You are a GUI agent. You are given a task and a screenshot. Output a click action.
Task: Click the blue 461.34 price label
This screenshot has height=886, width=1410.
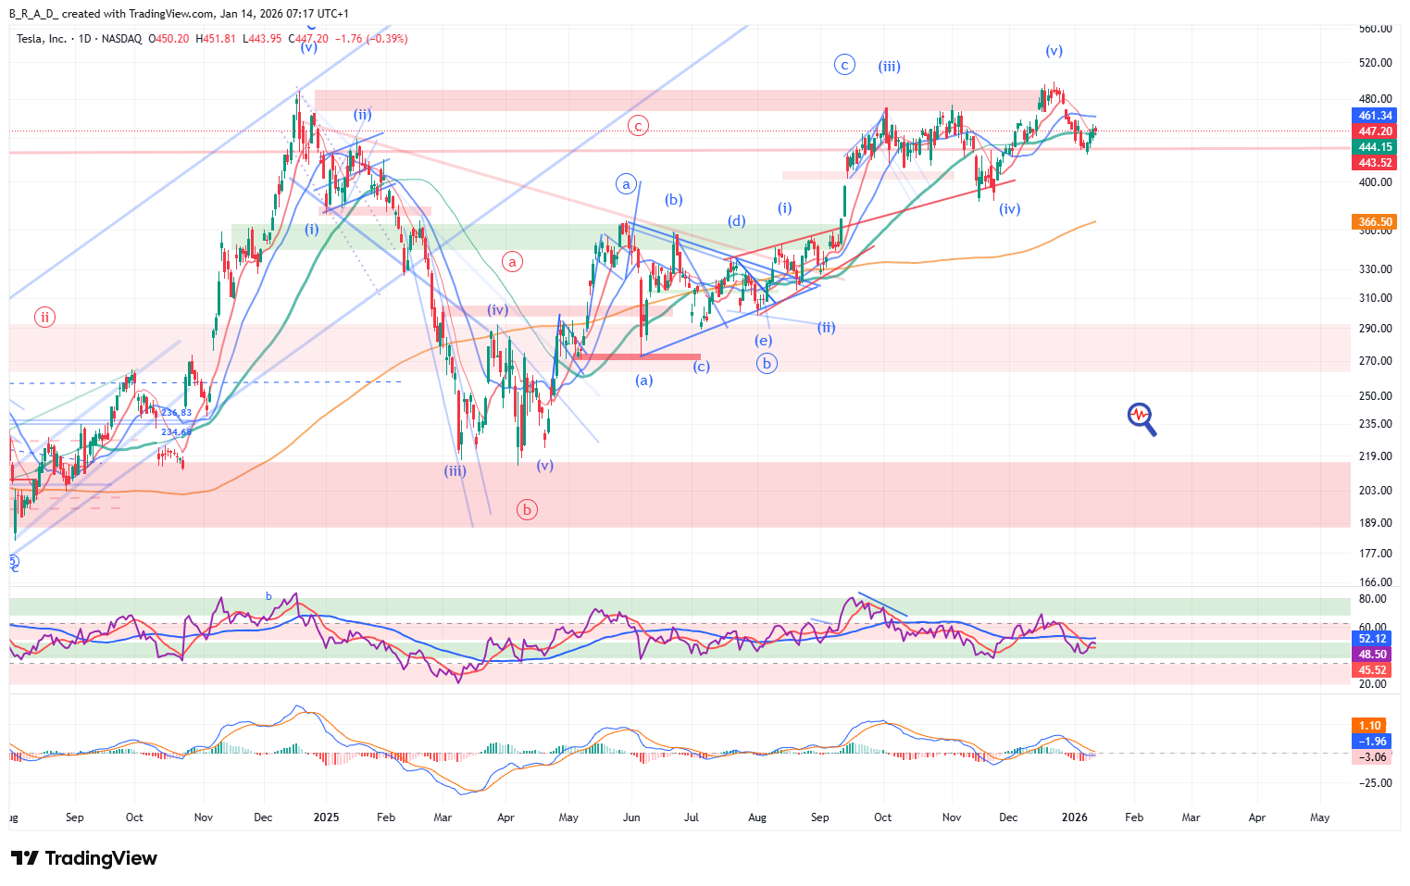[x=1375, y=116]
